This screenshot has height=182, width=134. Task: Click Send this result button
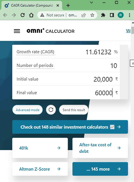(74, 110)
